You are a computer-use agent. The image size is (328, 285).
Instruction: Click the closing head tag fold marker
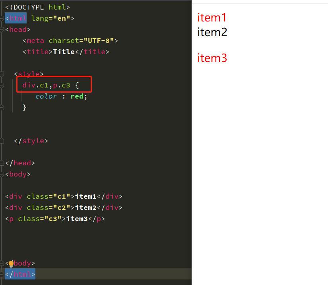click(x=2, y=163)
